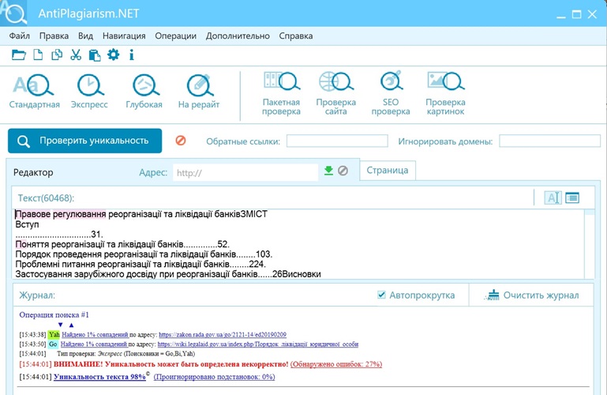This screenshot has width=607, height=395.
Task: Click the line 'Проблемні питання реорганізації'
Action: pyautogui.click(x=141, y=264)
